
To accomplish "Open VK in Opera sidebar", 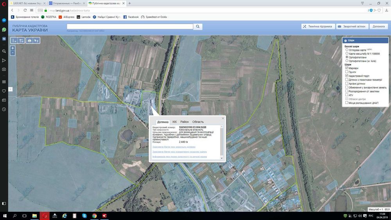I will click(4, 39).
